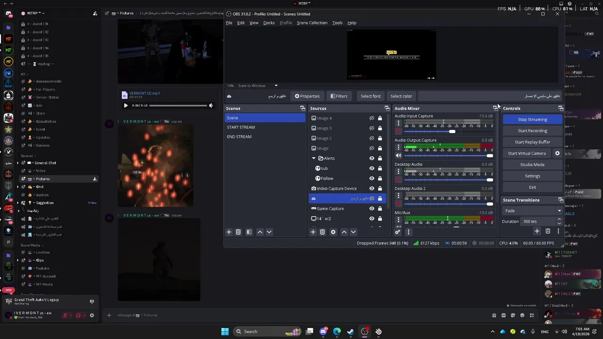The width and height of the screenshot is (603, 339).
Task: Open Desktop Audio options dots
Action: coord(398,172)
